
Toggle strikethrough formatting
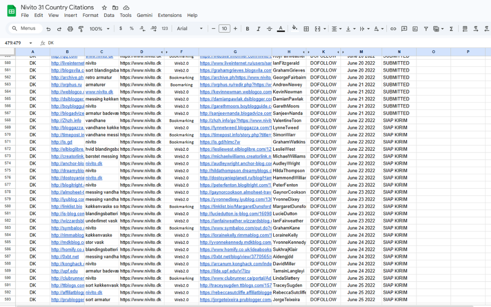(x=269, y=29)
